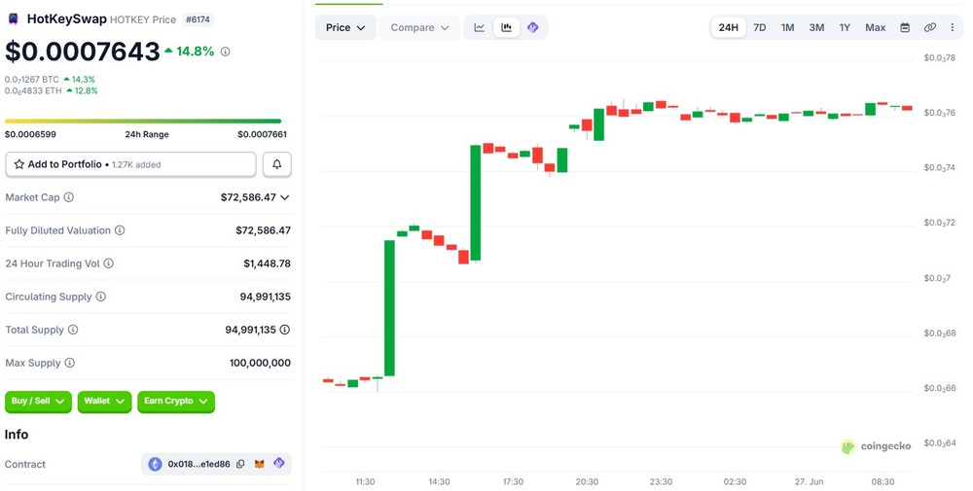Copy the contract address
973x491 pixels.
[x=240, y=464]
